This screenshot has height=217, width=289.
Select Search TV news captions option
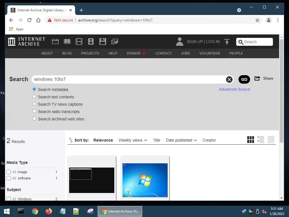pos(34,104)
